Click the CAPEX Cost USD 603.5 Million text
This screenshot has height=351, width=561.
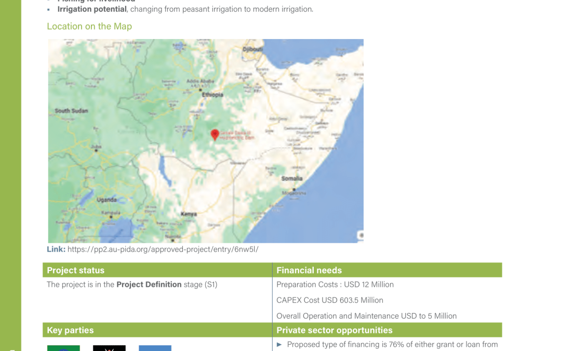[330, 300]
